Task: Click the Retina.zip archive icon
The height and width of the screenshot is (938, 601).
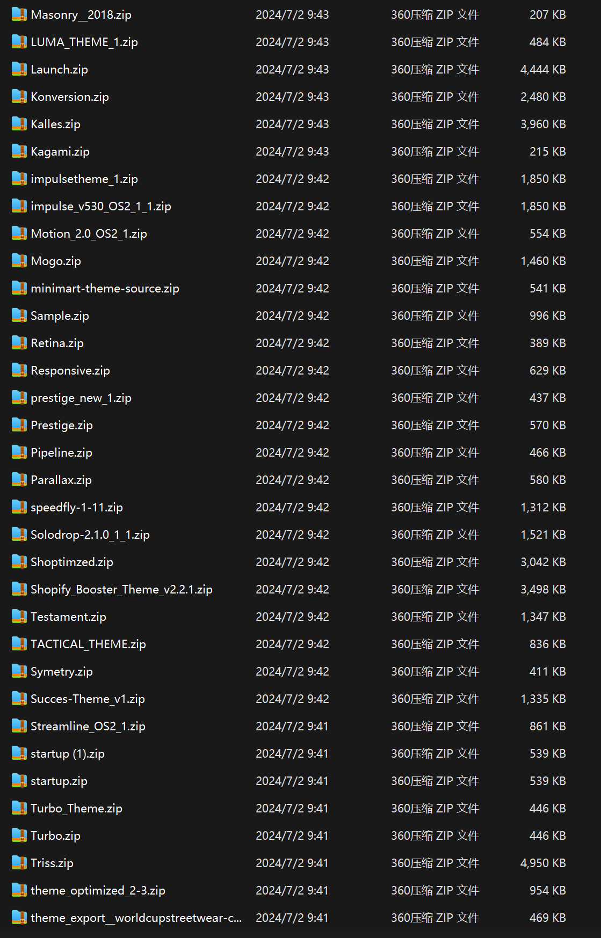Action: click(x=19, y=343)
